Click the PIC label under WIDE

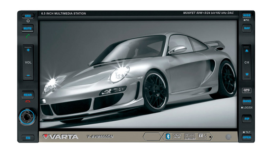point(246,20)
